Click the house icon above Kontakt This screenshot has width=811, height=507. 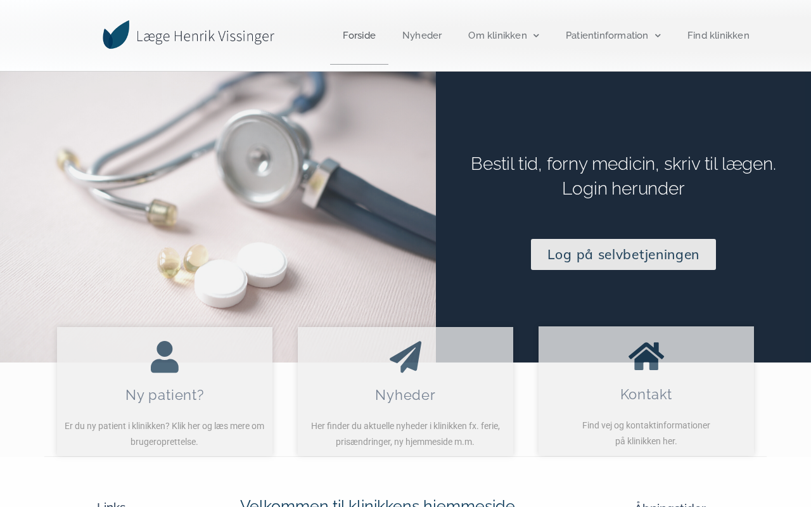click(646, 356)
